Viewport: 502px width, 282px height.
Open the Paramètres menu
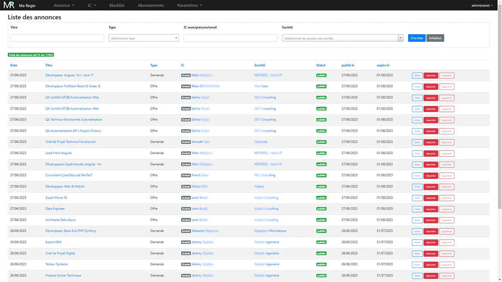[x=189, y=5]
